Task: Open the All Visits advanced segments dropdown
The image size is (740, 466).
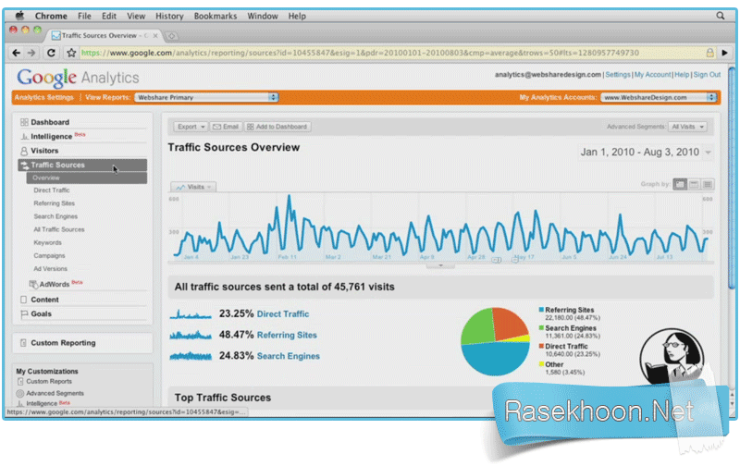Action: pos(687,127)
